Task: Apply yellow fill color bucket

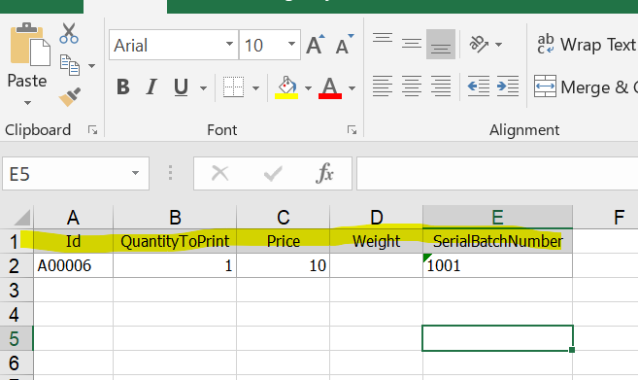Action: click(x=286, y=87)
